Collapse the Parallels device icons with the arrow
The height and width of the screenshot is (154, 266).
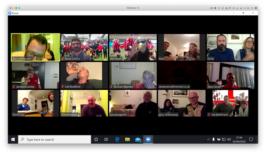(x=252, y=8)
